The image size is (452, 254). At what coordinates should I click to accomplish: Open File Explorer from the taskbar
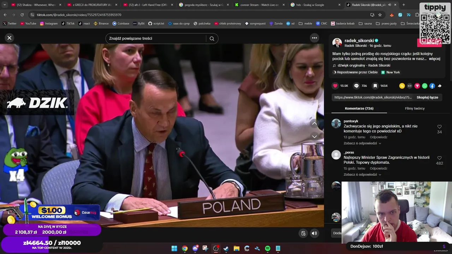pos(237,248)
